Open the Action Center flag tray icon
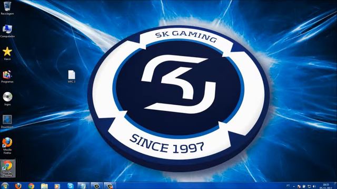 [x=299, y=186]
